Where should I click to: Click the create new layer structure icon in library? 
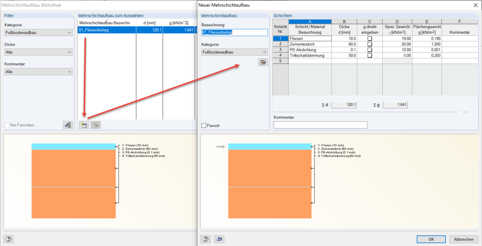pyautogui.click(x=84, y=125)
